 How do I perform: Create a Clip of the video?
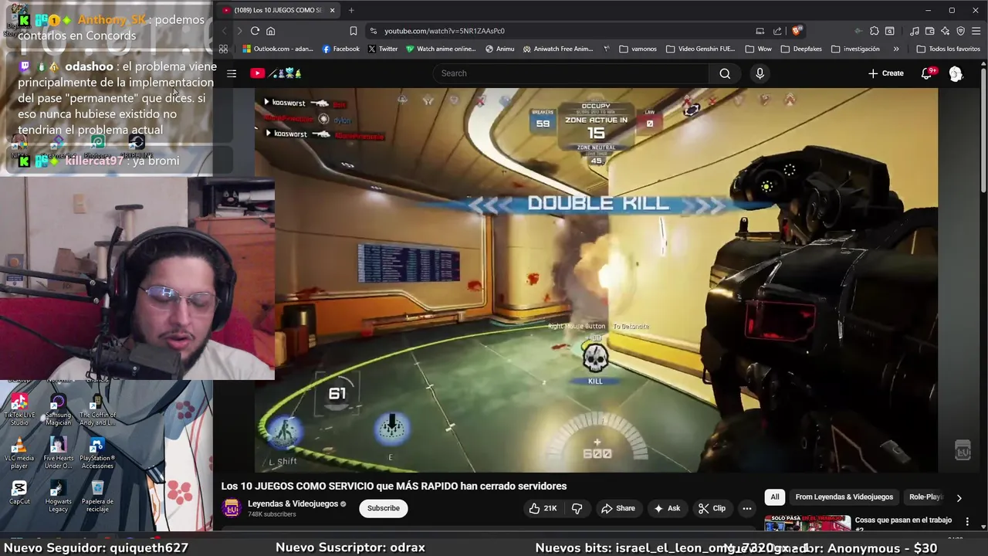(712, 508)
